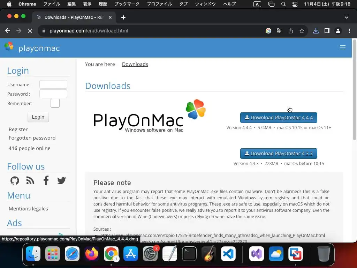This screenshot has height=268, width=357.
Task: Open the Downloads breadcrumb link
Action: click(135, 64)
